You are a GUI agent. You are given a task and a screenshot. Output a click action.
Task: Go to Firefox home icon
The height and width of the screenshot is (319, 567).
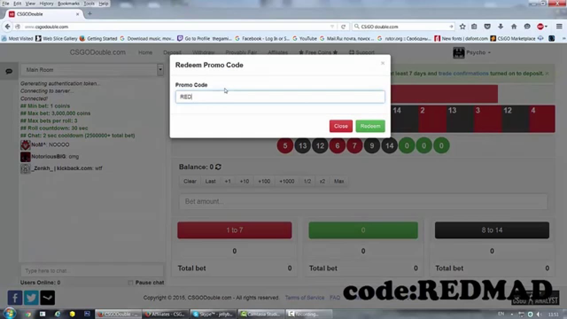click(514, 27)
